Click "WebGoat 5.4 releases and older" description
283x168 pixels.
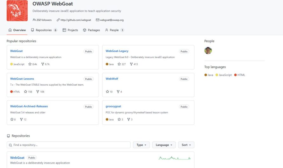28,113
